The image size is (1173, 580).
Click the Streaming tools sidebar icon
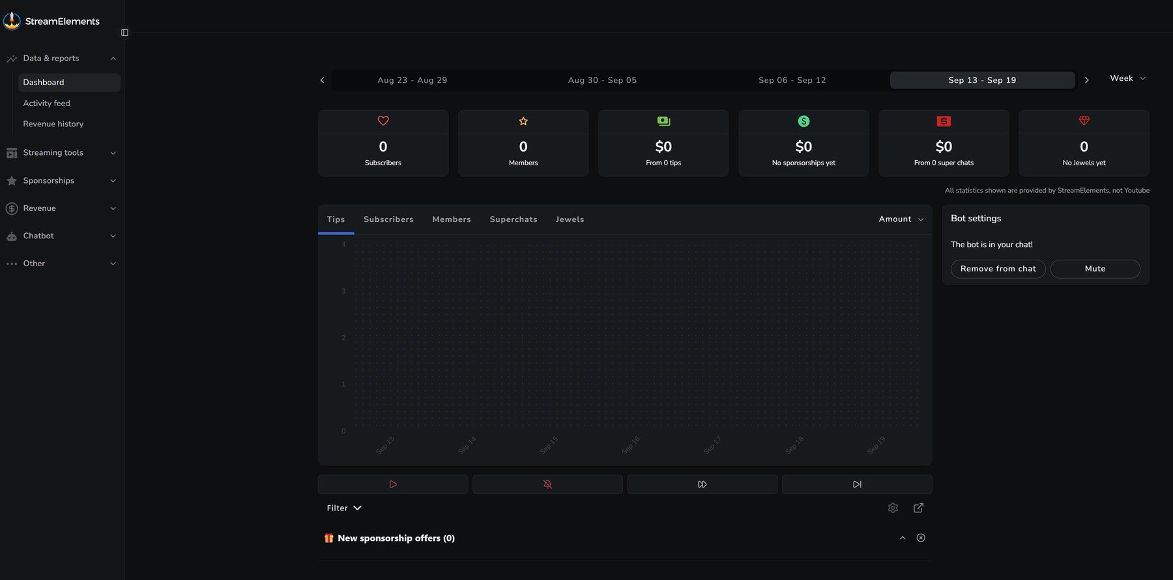click(12, 153)
